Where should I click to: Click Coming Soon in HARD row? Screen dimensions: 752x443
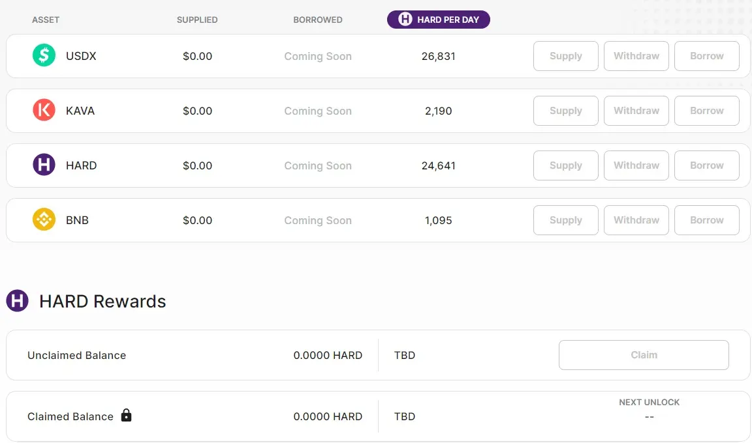(x=318, y=165)
